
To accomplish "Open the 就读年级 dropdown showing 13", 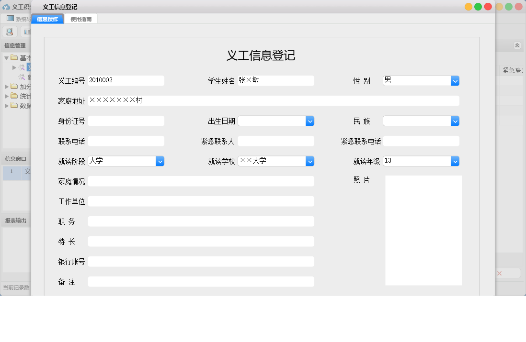I will (455, 161).
